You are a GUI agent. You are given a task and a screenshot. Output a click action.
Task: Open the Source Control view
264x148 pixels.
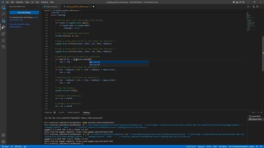click(x=3, y=21)
